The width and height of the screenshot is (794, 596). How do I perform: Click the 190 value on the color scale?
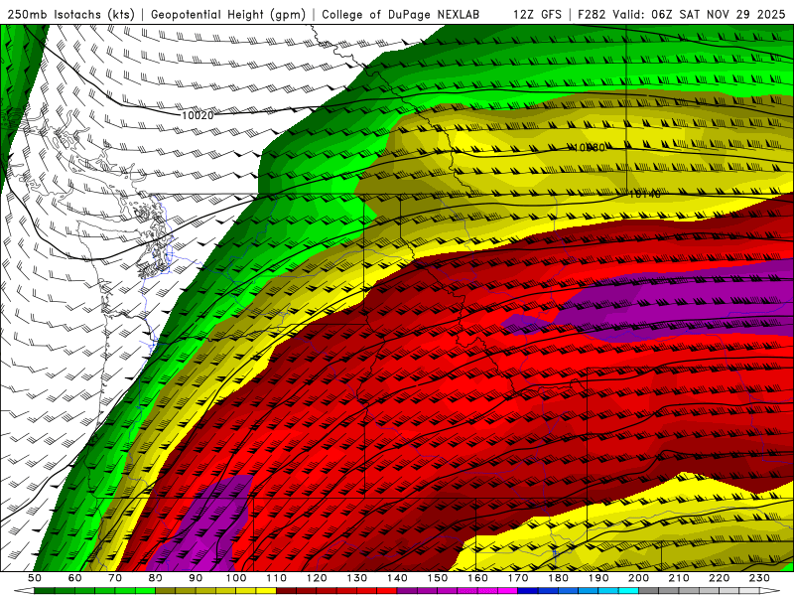598,578
